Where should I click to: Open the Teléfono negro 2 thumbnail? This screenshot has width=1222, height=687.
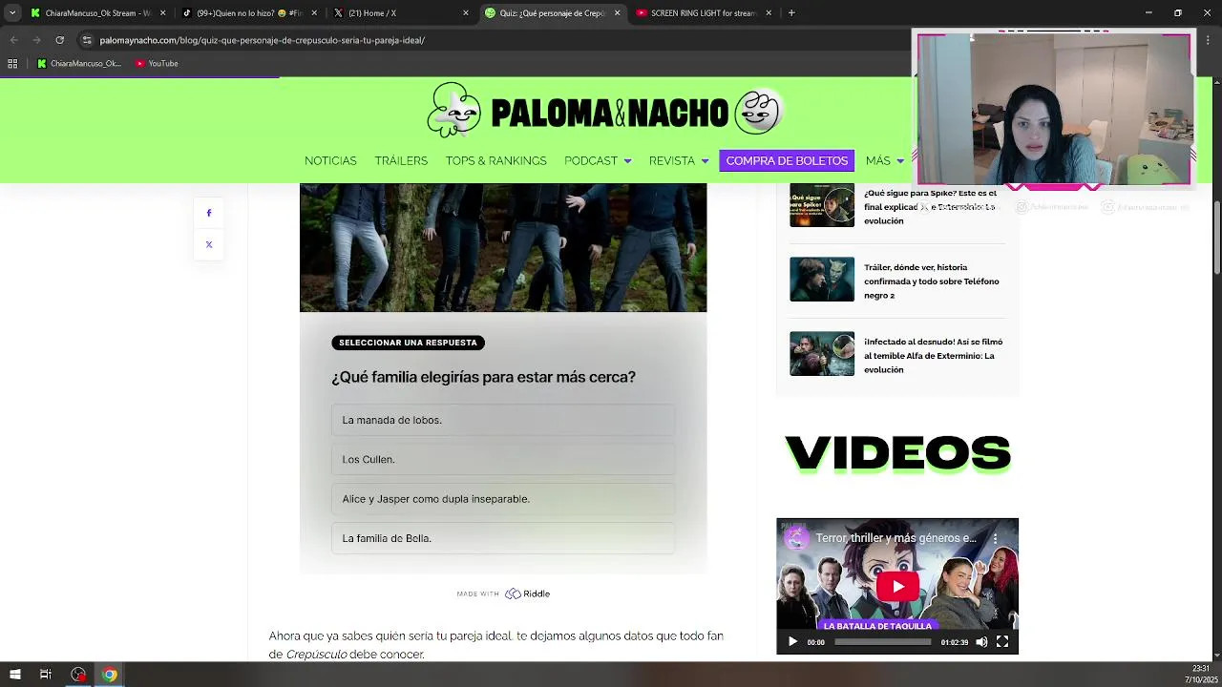[822, 279]
